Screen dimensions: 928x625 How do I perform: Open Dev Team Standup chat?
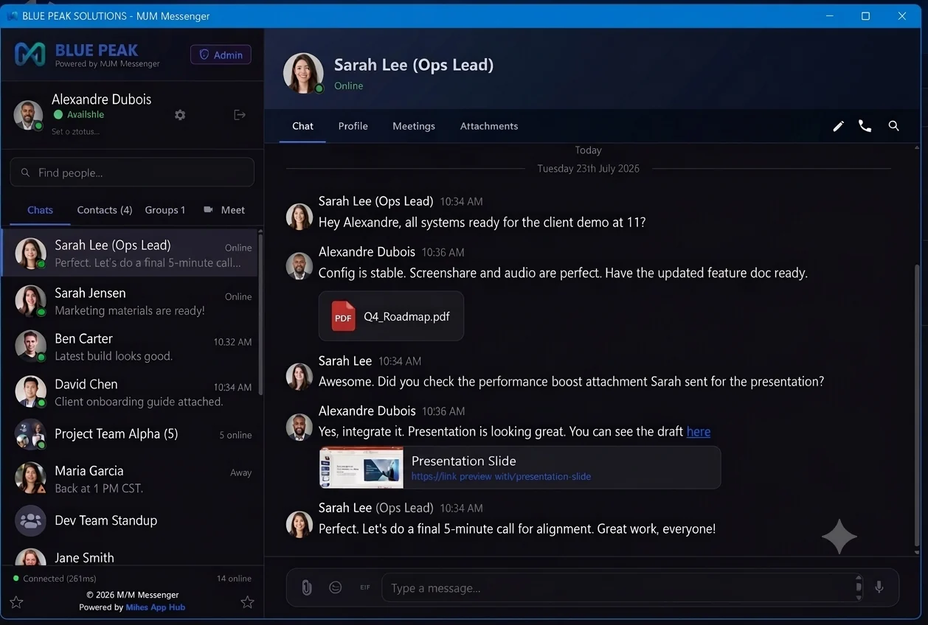pyautogui.click(x=129, y=520)
